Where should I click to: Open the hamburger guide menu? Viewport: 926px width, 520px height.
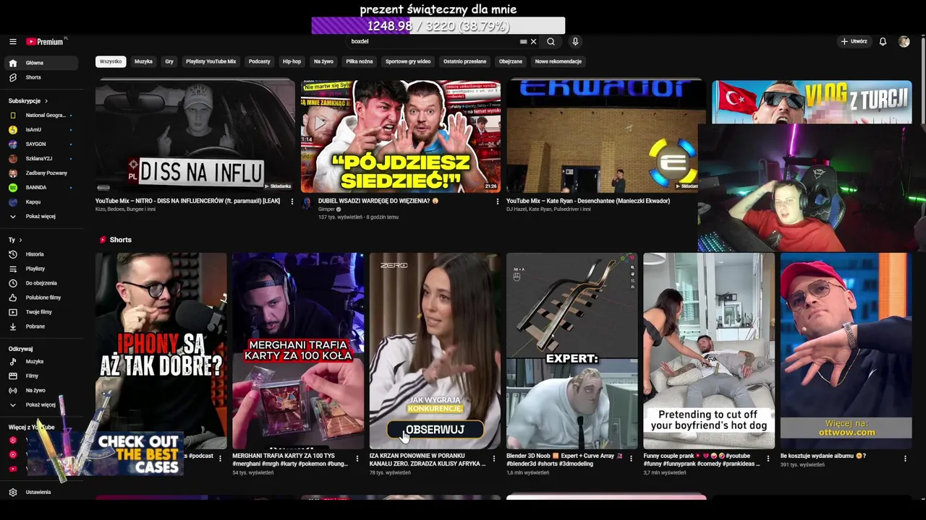point(12,42)
